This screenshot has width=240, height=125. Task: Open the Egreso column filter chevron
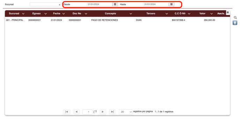click(x=45, y=14)
